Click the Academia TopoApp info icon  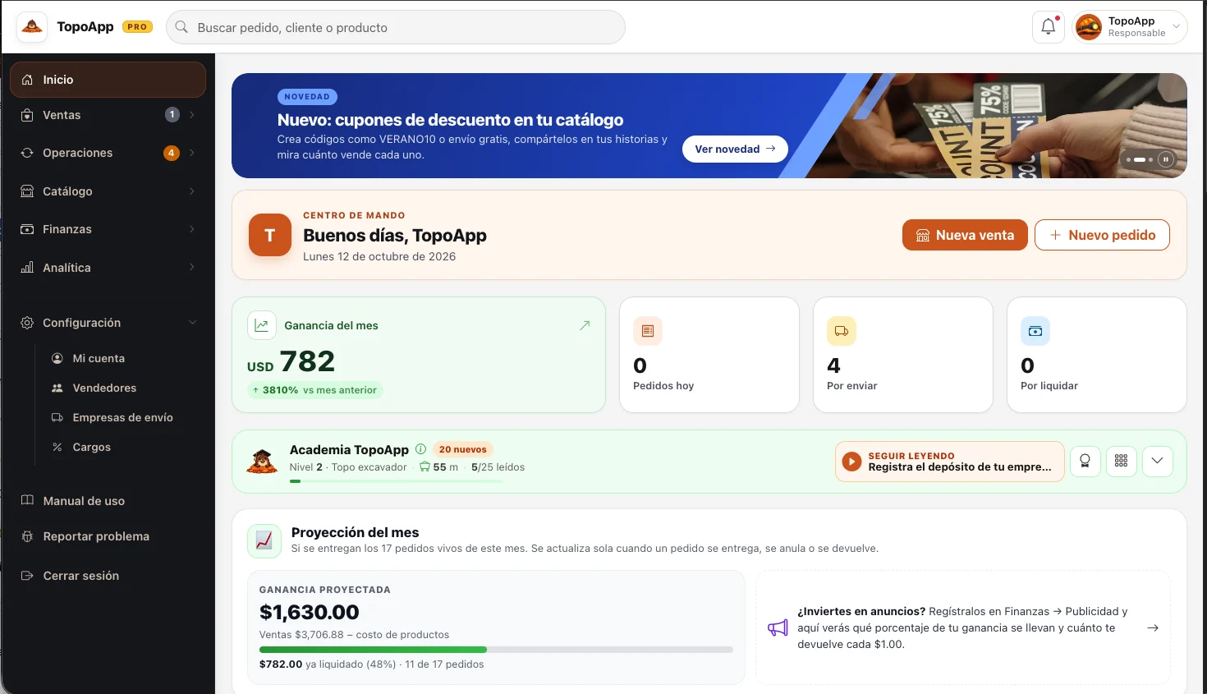point(420,449)
